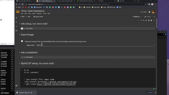Image resolution: width=169 pixels, height=95 pixels.
Task: Open the code snippets sidebar icon
Action: tap(16, 26)
